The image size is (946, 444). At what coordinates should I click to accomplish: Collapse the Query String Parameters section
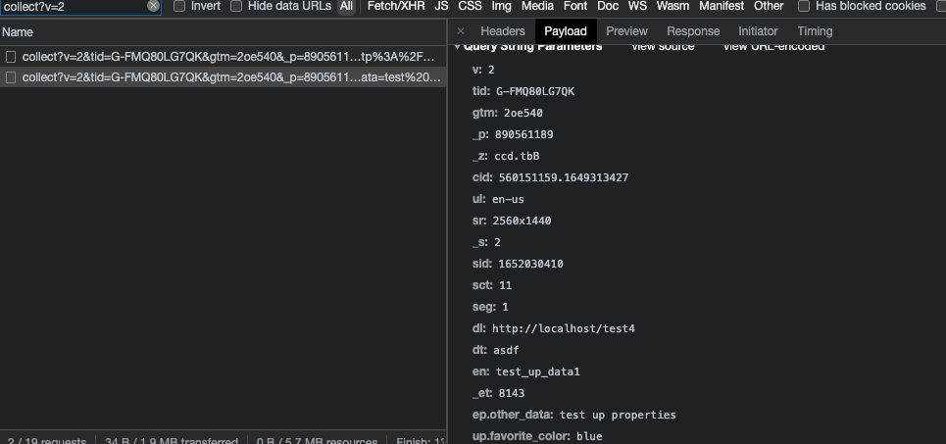457,46
